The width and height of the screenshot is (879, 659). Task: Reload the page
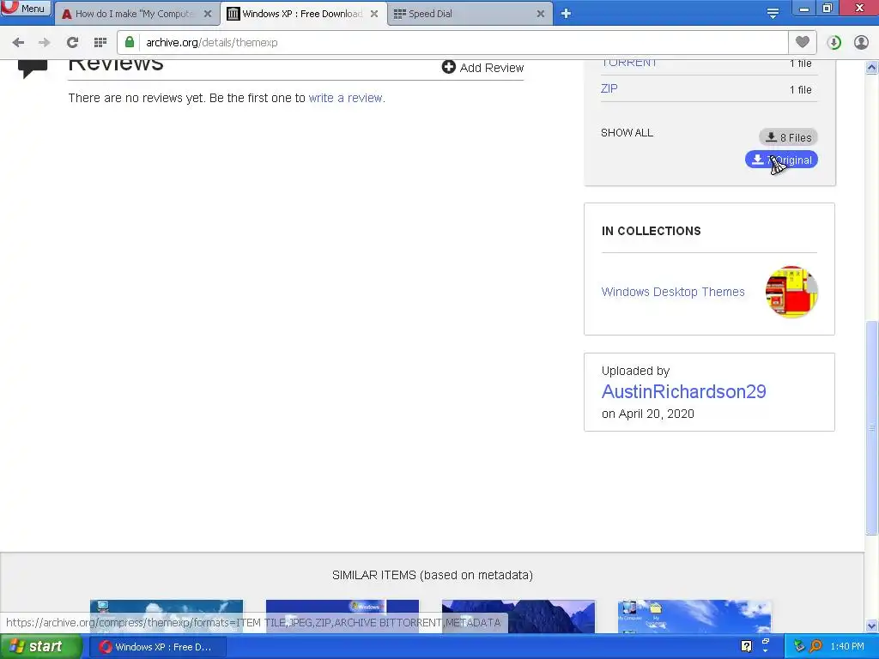(x=72, y=43)
